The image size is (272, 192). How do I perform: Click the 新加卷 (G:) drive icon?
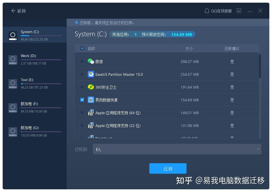coord(13,132)
